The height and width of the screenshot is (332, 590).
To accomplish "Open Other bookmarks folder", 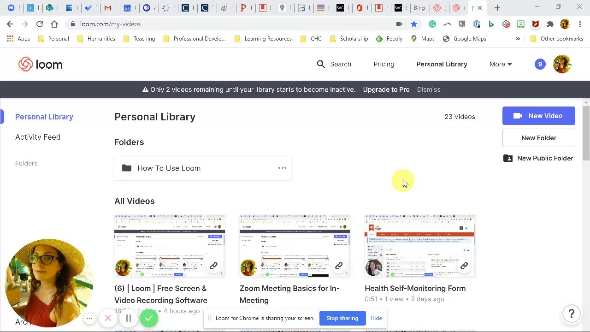I will [x=557, y=39].
